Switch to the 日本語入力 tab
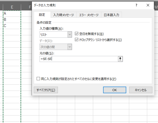158x123 pixels. [111, 15]
